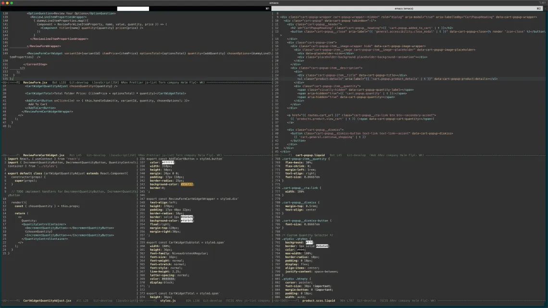Click 'cart-popup-wrapper' div line 9

click(408, 17)
